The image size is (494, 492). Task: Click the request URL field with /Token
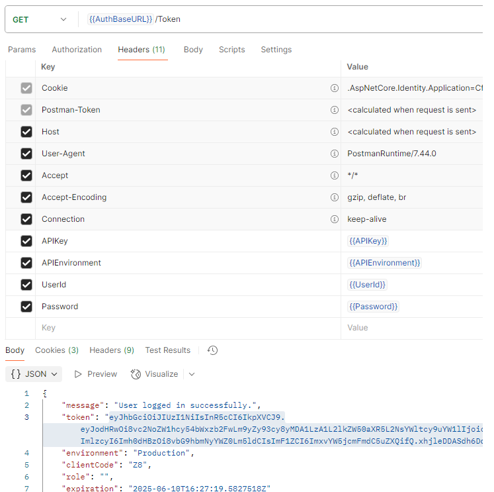tap(284, 19)
